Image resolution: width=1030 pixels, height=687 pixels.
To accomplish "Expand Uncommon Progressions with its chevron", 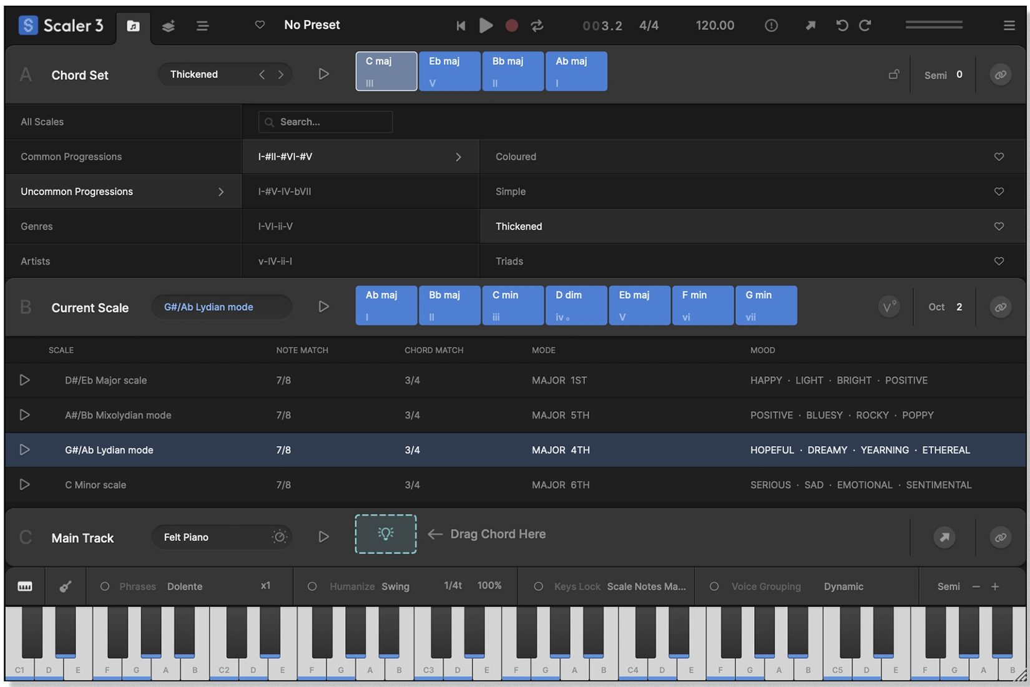I will [x=220, y=192].
